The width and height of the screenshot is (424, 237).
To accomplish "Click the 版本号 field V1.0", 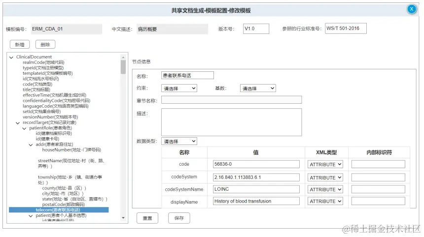I will 256,29.
